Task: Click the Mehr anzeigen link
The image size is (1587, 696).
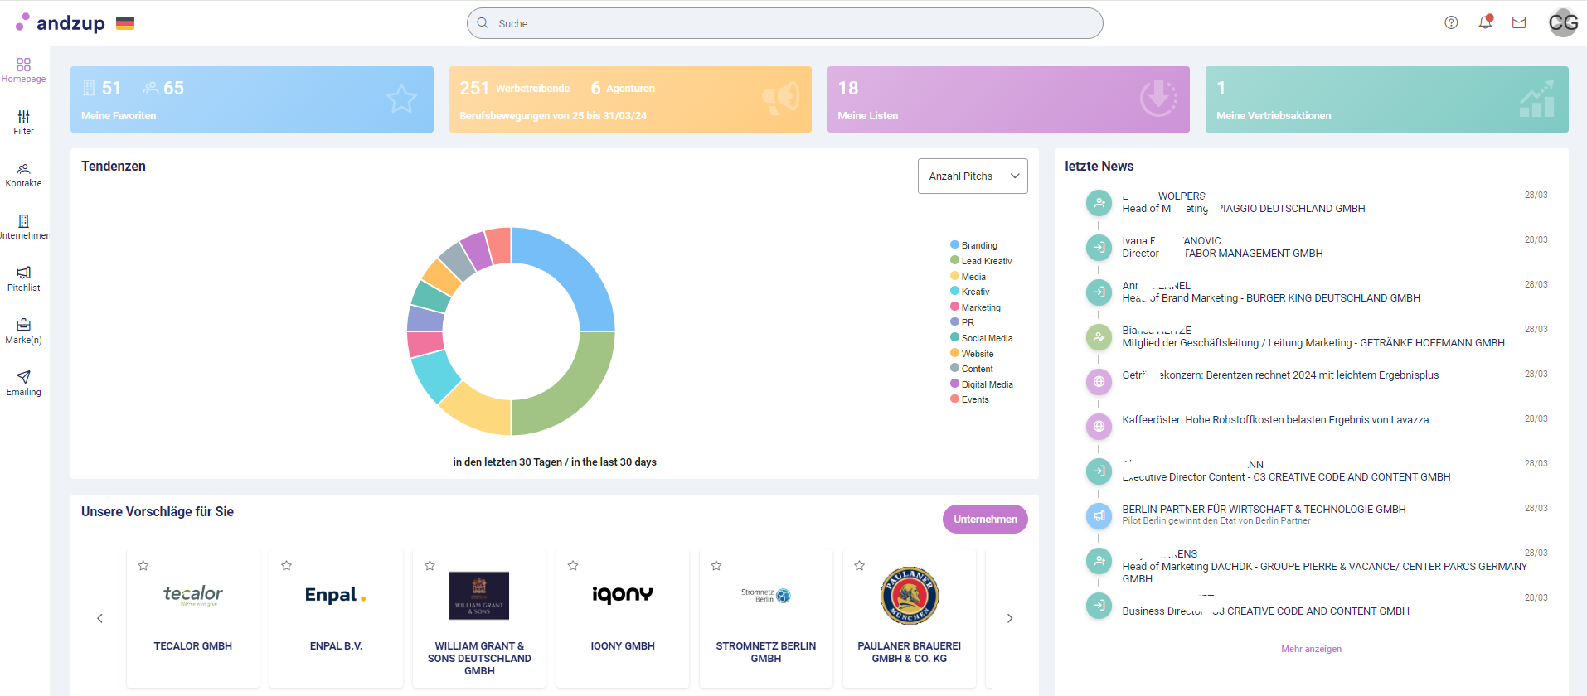Action: coord(1311,649)
